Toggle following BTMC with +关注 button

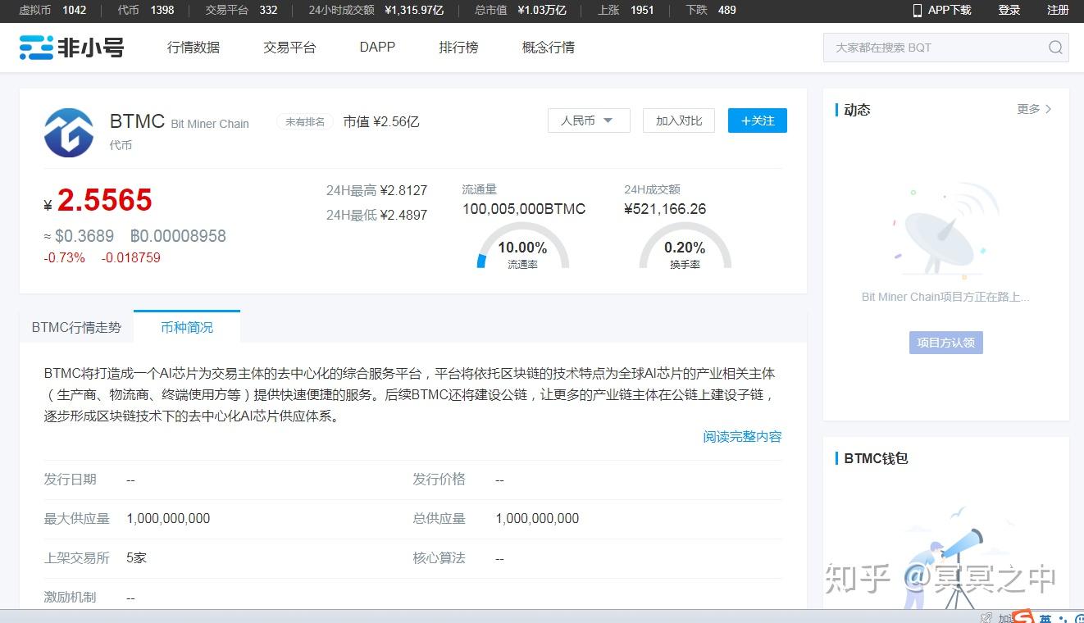pyautogui.click(x=756, y=121)
